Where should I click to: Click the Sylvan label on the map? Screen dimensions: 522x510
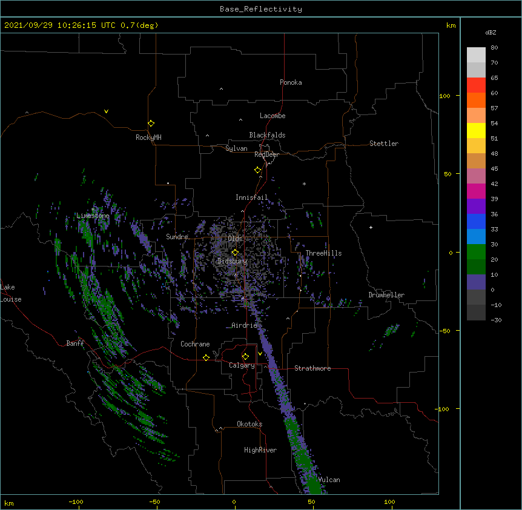coord(236,148)
